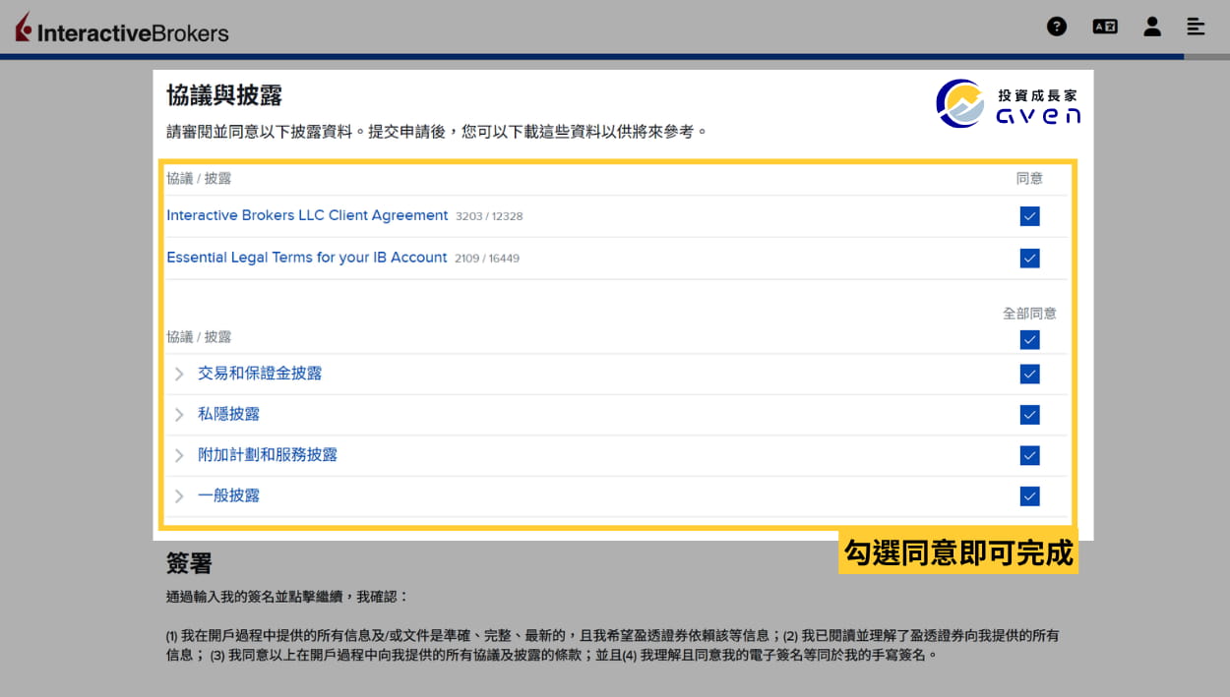Open Essential Legal Terms for your IB Account link

pos(307,257)
